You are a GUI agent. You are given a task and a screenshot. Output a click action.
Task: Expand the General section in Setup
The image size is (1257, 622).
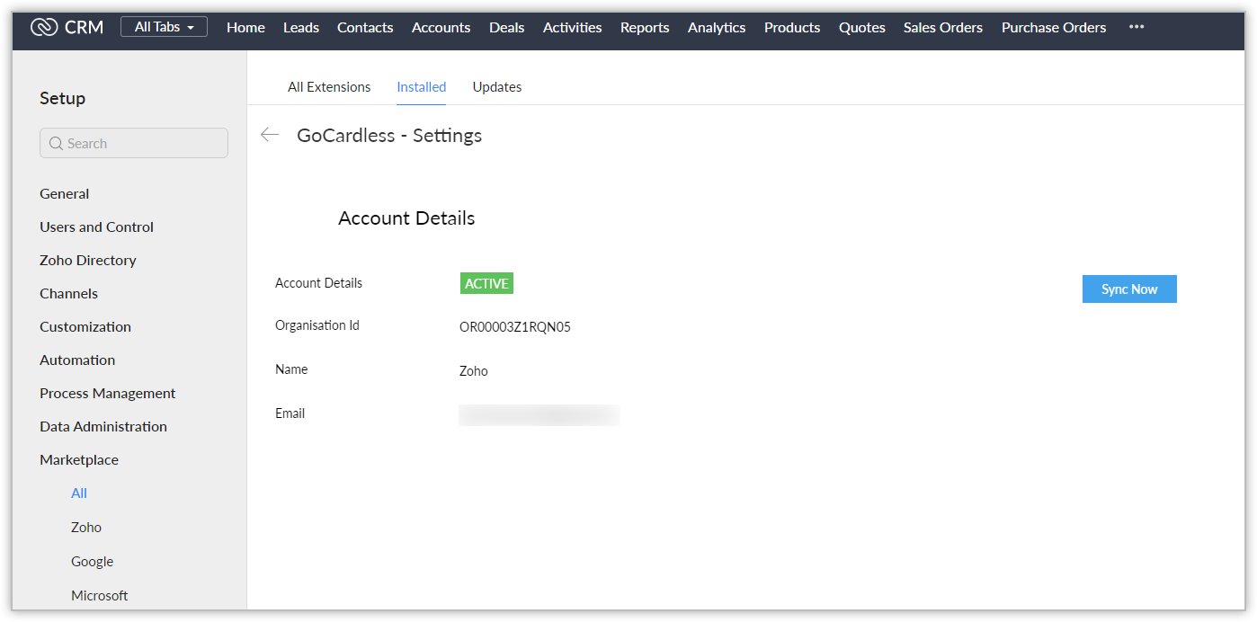point(65,193)
